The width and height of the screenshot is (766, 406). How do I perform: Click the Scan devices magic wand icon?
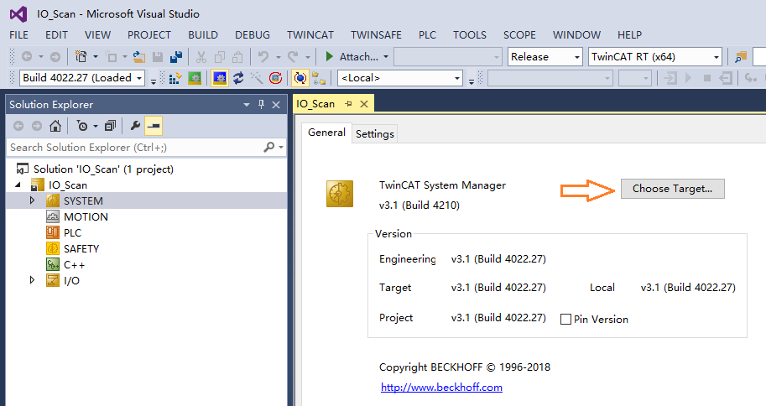(256, 78)
